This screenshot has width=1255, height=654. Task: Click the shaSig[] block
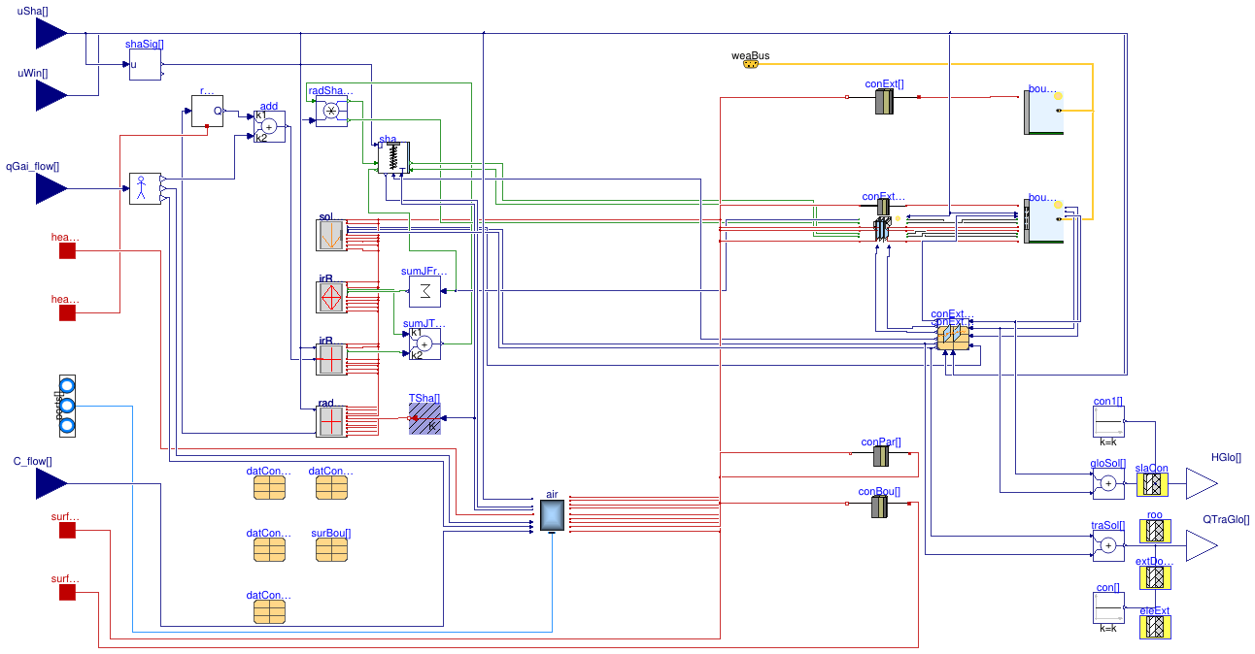click(145, 65)
